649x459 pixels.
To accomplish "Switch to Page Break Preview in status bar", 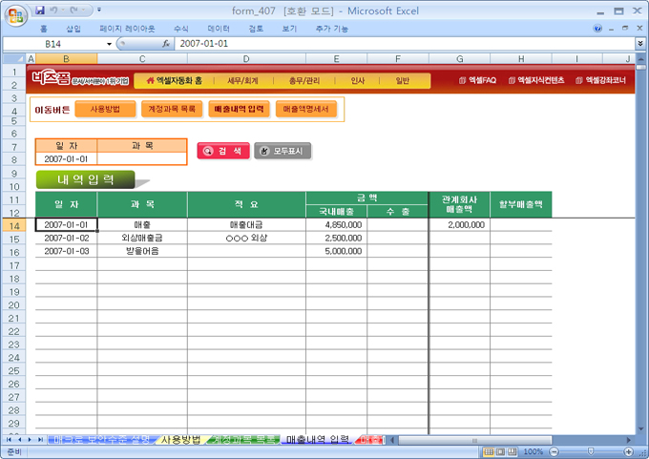I will [x=513, y=451].
